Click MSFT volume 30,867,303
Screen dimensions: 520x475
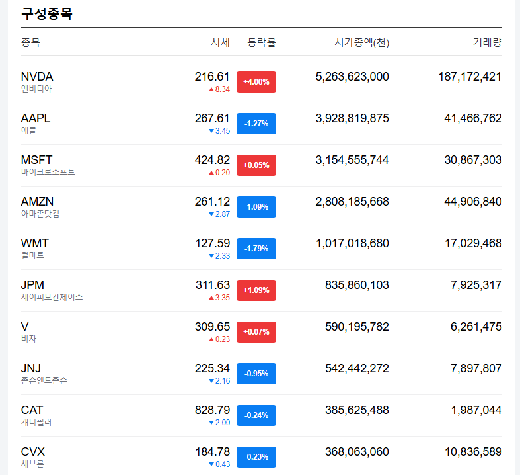473,160
